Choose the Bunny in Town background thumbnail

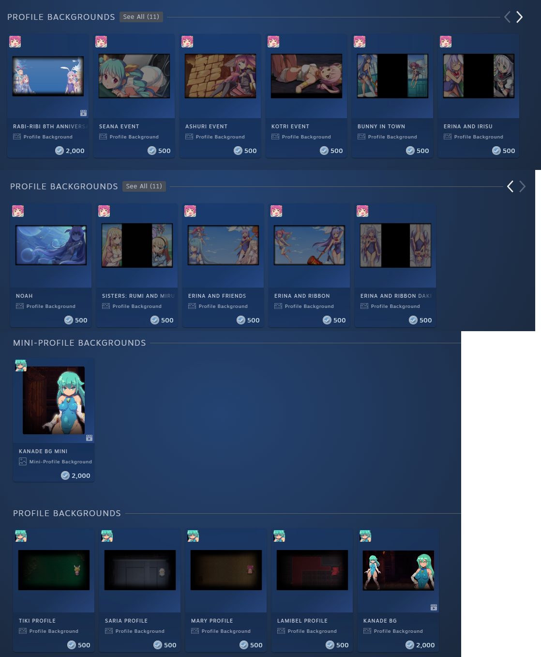pyautogui.click(x=392, y=76)
